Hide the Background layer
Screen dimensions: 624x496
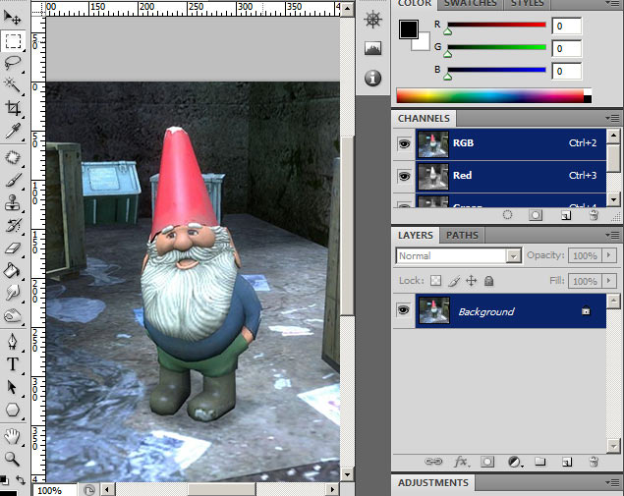(403, 309)
